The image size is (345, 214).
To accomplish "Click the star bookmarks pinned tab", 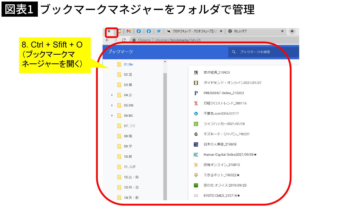I will [x=109, y=31].
